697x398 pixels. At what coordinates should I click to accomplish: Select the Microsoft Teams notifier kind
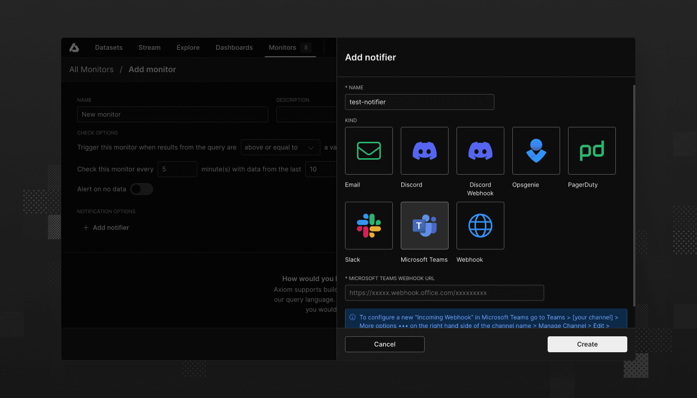[424, 225]
